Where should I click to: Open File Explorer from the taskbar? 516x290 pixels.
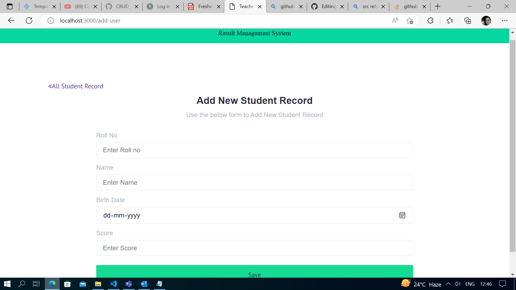[98, 284]
